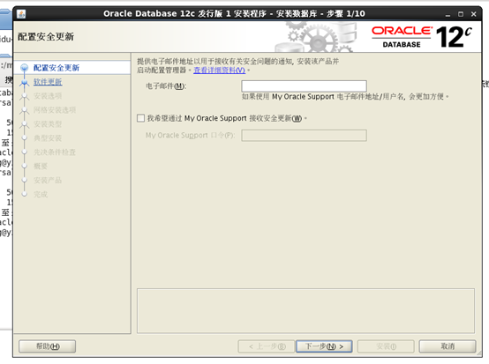Click the gears graphic in the header

point(316,36)
